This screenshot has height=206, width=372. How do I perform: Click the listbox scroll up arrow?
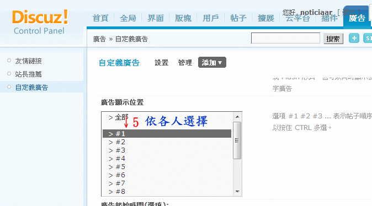pyautogui.click(x=237, y=117)
